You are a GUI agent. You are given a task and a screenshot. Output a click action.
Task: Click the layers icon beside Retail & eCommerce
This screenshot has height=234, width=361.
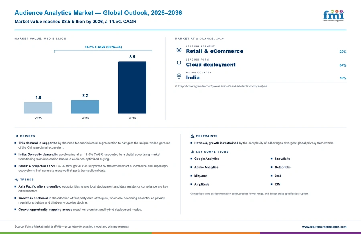tap(179, 50)
